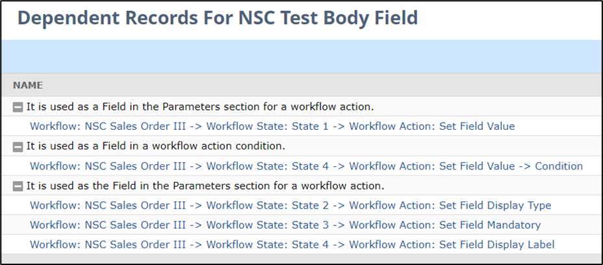Click the light blue banner bar
Viewport: 603px width, 265px height.
(x=301, y=57)
